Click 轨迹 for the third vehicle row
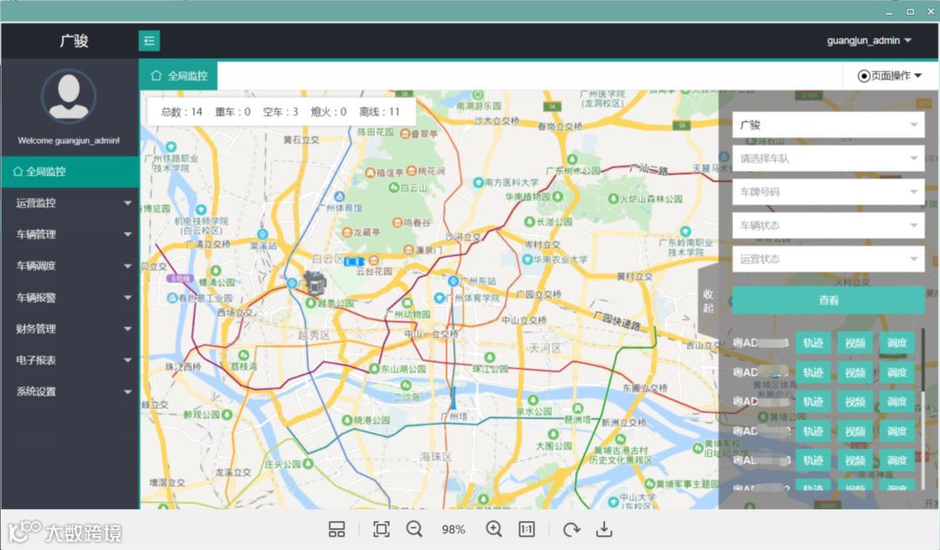This screenshot has width=940, height=550. (x=813, y=401)
